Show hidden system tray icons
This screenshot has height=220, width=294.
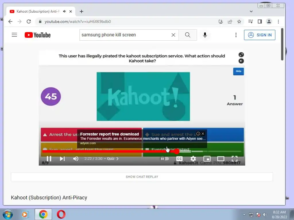(x=244, y=215)
